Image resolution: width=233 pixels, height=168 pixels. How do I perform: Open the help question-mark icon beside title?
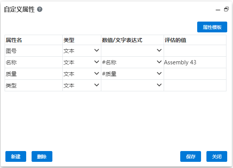(40, 9)
